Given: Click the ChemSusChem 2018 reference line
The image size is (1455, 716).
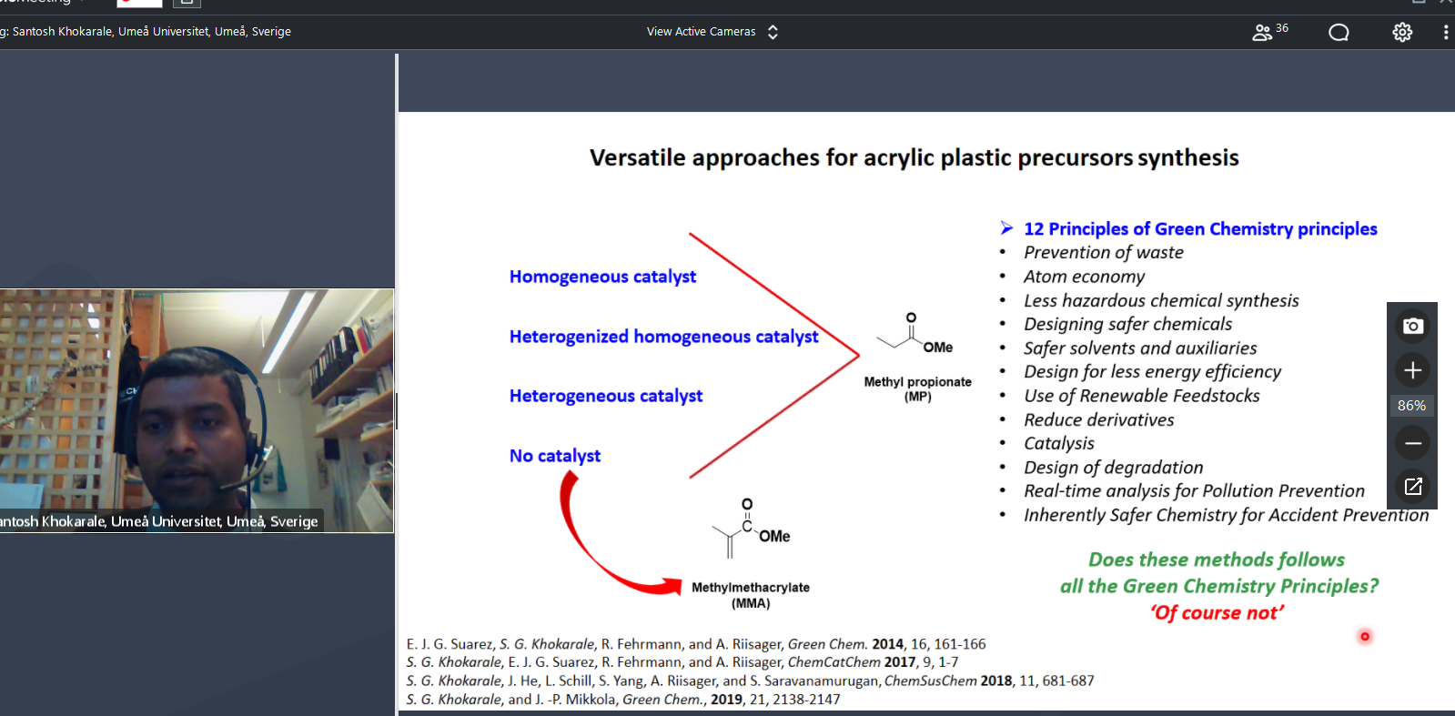Looking at the screenshot, I should (750, 681).
